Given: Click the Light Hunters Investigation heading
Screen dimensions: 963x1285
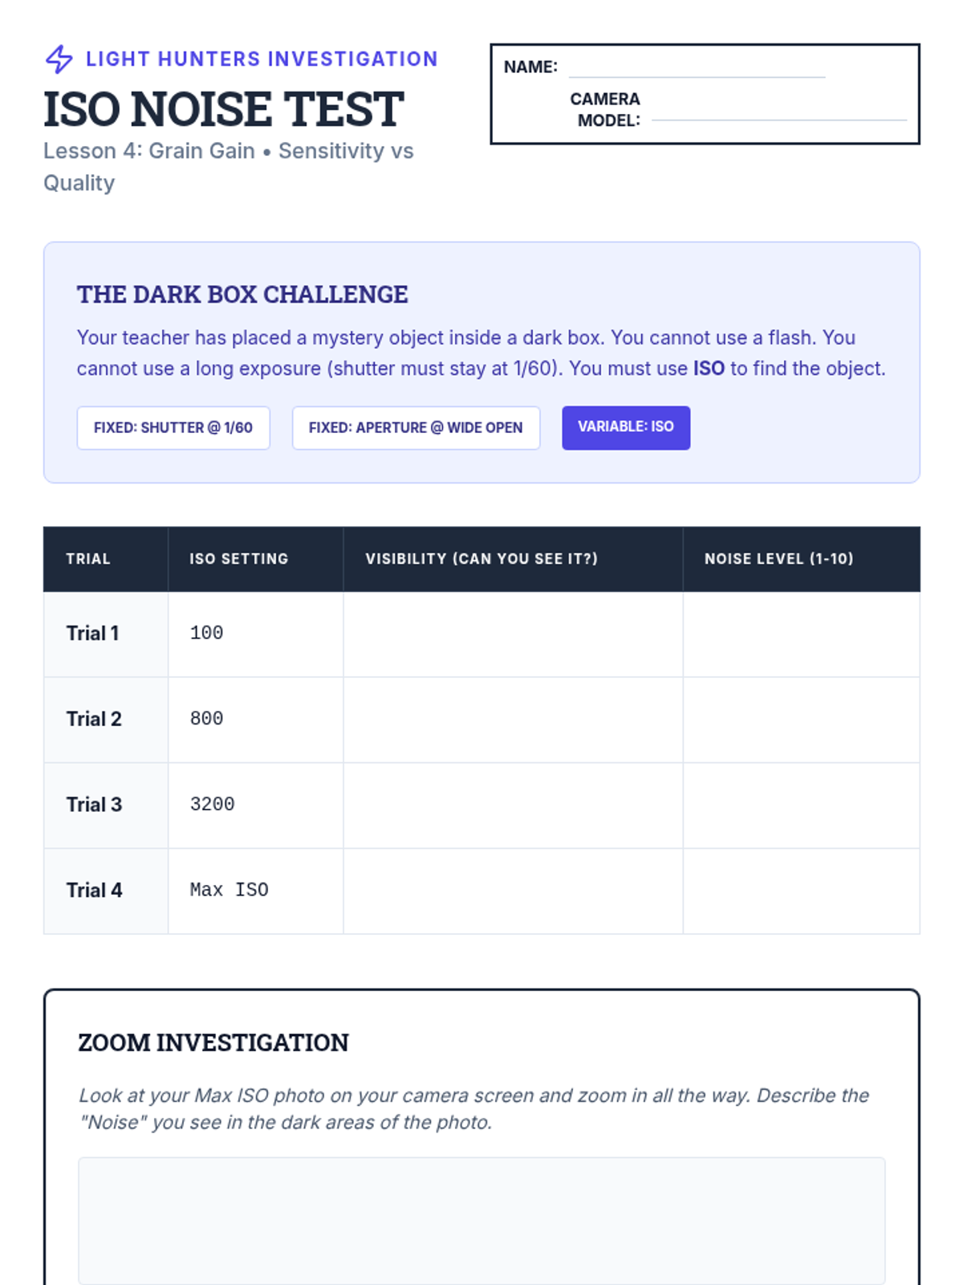Looking at the screenshot, I should tap(262, 59).
